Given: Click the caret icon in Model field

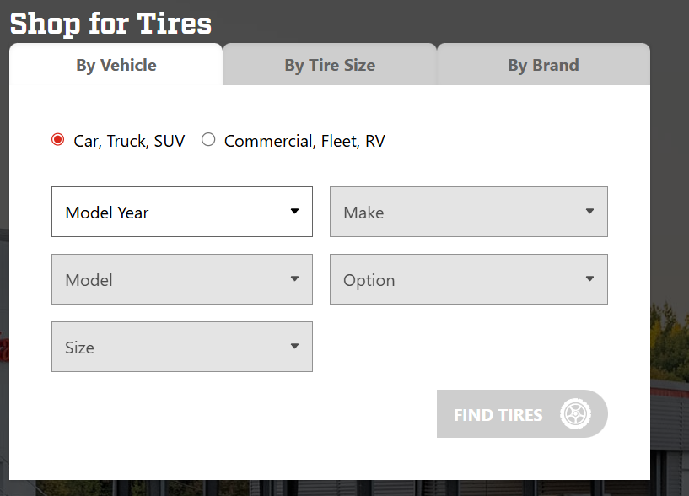Looking at the screenshot, I should pos(294,279).
